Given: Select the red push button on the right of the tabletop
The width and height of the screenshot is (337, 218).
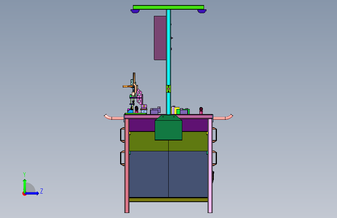Looking at the screenshot, I should pyautogui.click(x=201, y=111).
